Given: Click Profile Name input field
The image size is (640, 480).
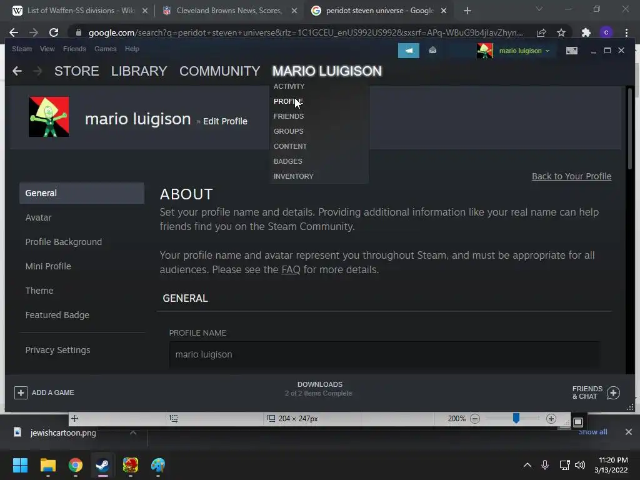Looking at the screenshot, I should (x=384, y=355).
